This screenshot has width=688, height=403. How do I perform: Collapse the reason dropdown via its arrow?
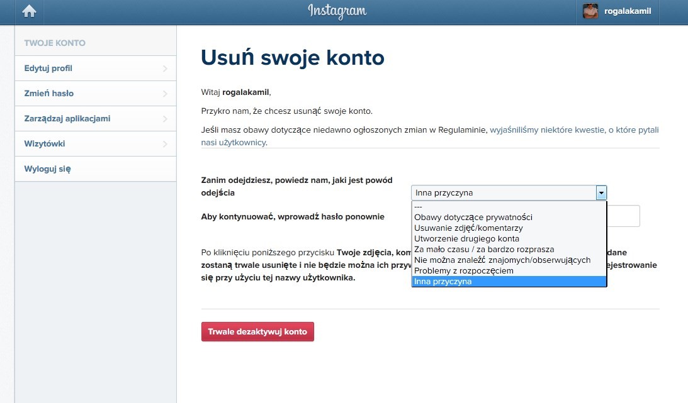(601, 193)
